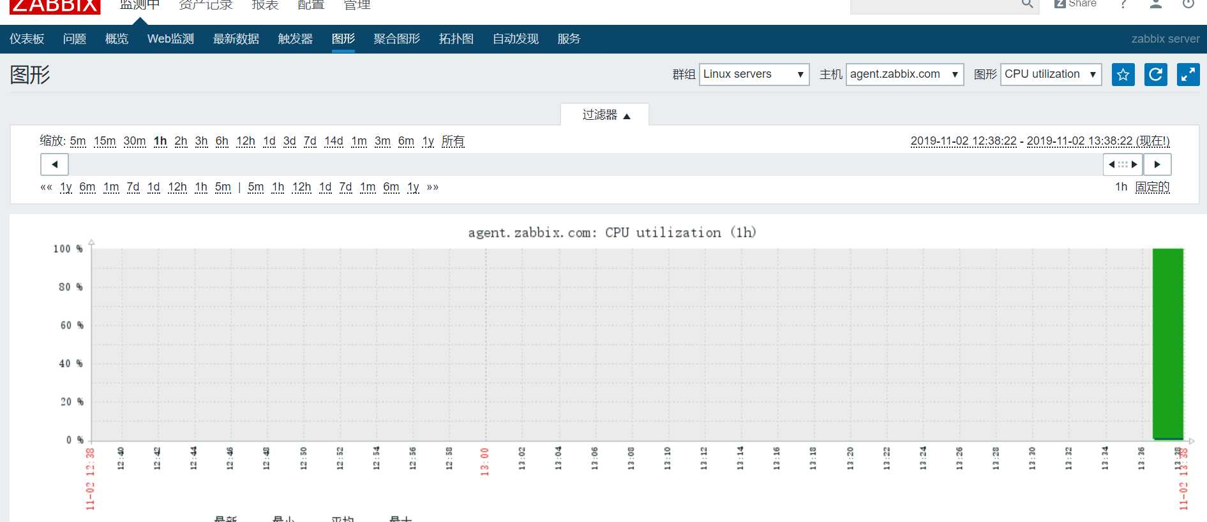Open the Share link
Screen dimensions: 1207x522
(x=1076, y=4)
